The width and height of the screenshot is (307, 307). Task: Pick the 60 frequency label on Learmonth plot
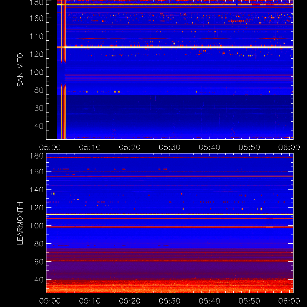click(x=39, y=262)
